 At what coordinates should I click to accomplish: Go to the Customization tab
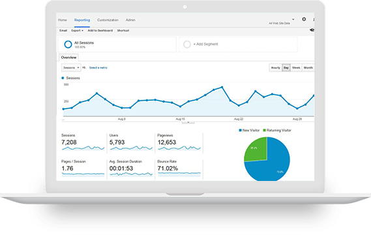tap(108, 20)
